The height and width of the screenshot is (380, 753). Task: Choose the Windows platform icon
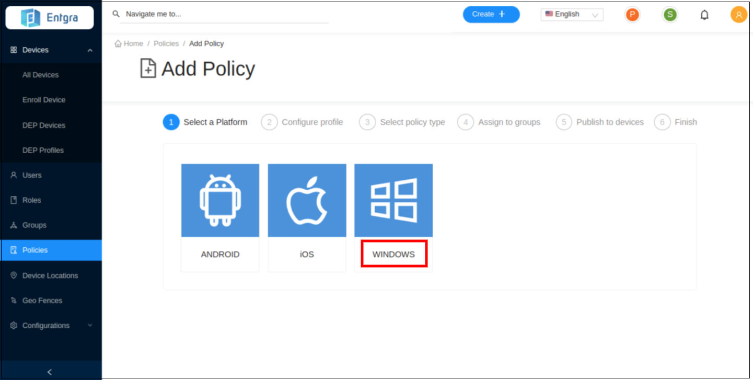tap(393, 201)
